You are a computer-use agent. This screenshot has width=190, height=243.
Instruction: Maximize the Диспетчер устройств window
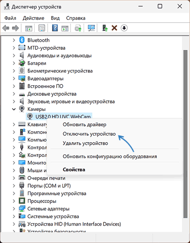tap(160, 6)
